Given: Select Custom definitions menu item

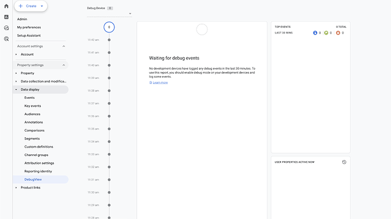Looking at the screenshot, I should pos(39,147).
